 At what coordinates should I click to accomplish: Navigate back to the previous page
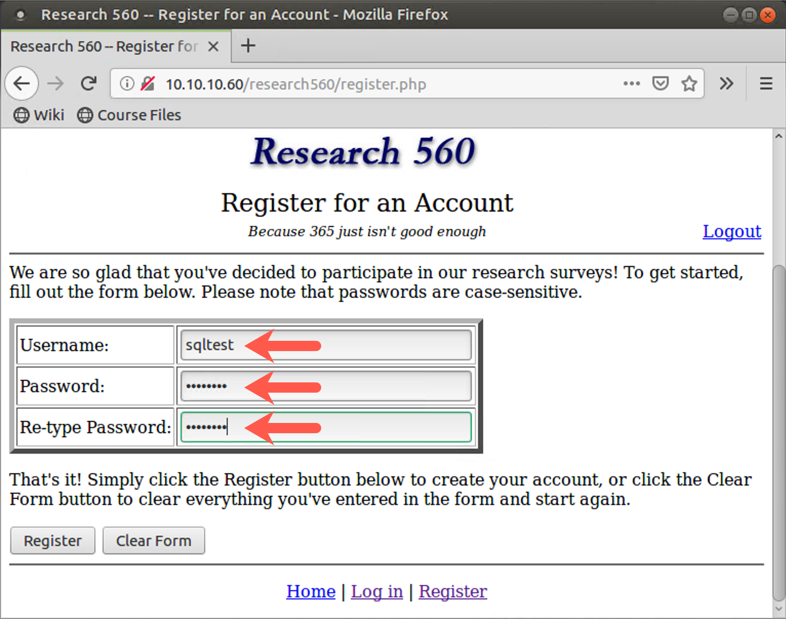(x=22, y=83)
